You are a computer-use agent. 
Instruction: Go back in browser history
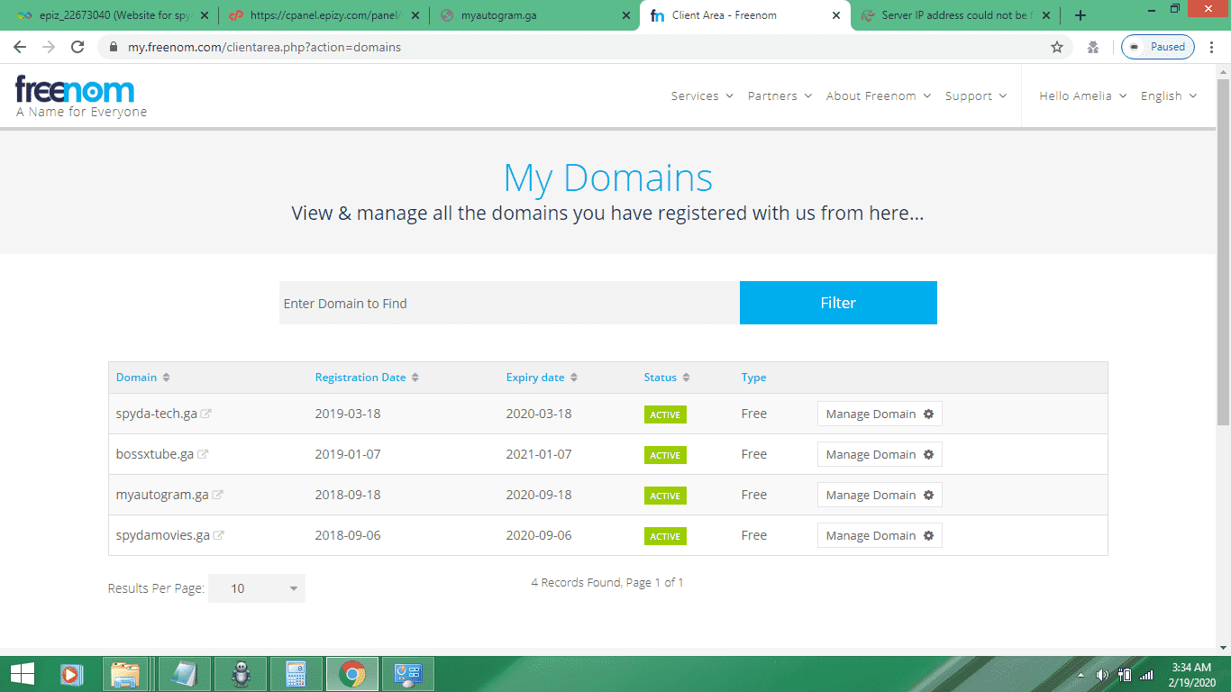[x=20, y=47]
